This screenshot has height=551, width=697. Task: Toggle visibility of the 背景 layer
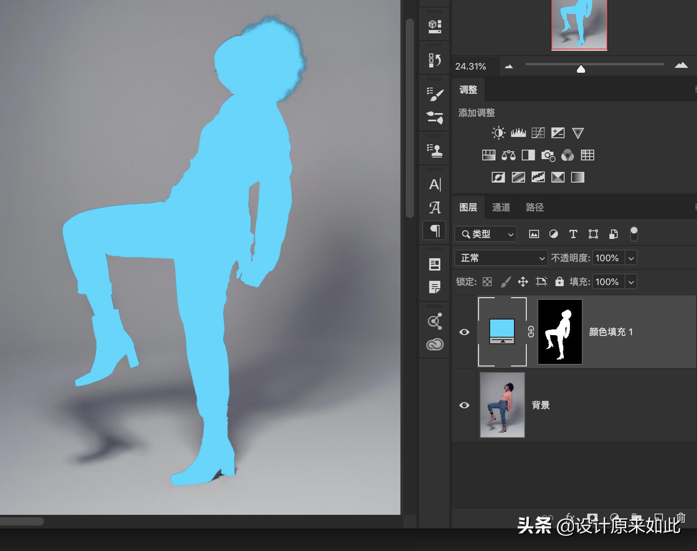pos(464,405)
